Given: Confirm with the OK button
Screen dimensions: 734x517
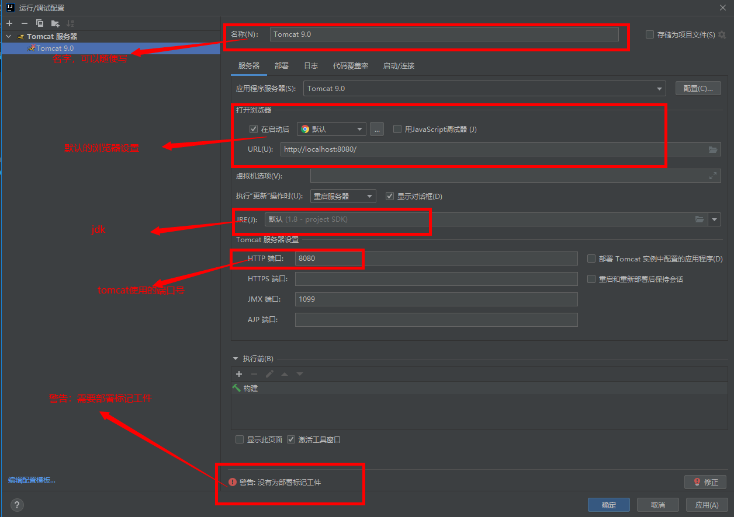Looking at the screenshot, I should pos(609,505).
